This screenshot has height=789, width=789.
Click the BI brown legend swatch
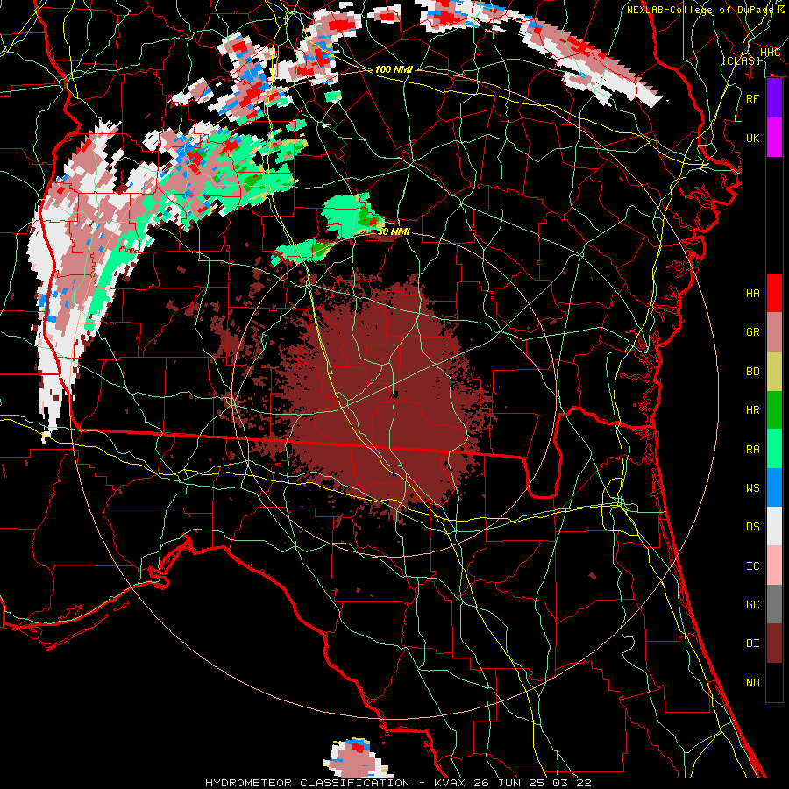774,643
